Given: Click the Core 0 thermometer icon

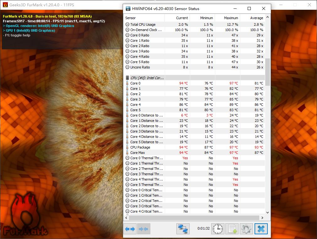Looking at the screenshot, I should pos(127,83).
